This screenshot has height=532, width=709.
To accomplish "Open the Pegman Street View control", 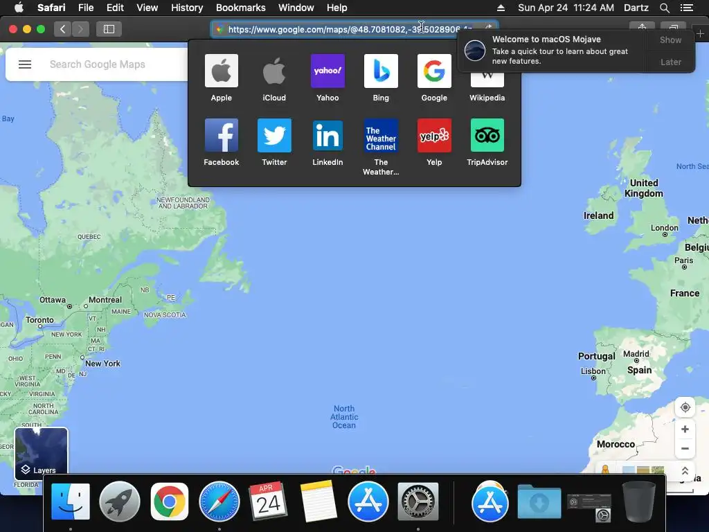I will [x=605, y=470].
